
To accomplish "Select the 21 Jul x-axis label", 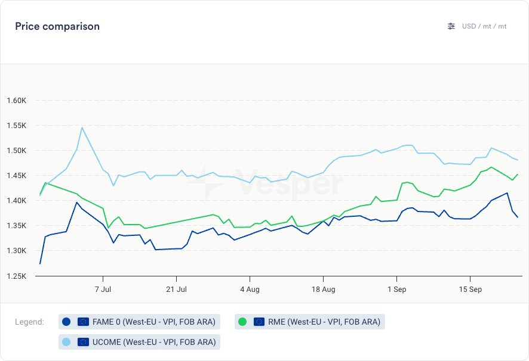I will 176,289.
